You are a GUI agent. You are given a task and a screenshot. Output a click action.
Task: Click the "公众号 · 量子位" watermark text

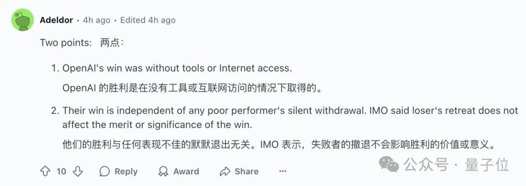[456, 165]
